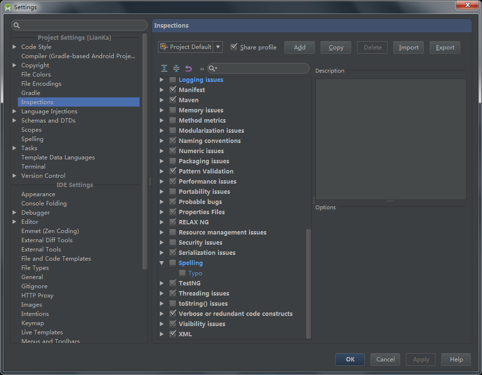
Task: Toggle the Share profile checkbox
Action: [234, 47]
